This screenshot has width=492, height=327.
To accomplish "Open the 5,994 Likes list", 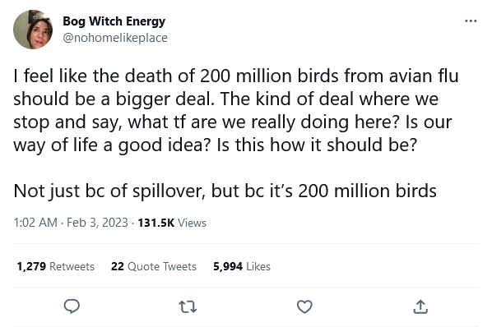I will pyautogui.click(x=242, y=266).
